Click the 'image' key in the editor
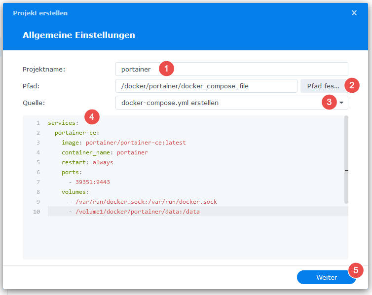Screen dimensions: 372x295 pos(70,143)
